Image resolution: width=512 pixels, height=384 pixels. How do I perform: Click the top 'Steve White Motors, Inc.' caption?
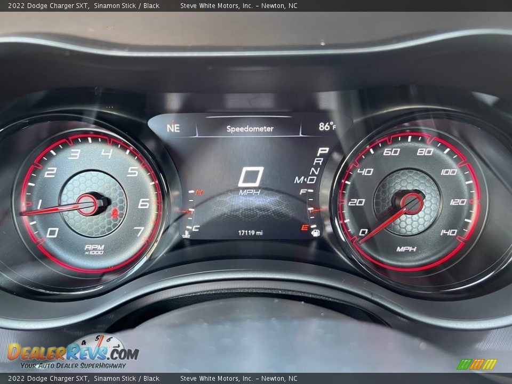point(216,5)
